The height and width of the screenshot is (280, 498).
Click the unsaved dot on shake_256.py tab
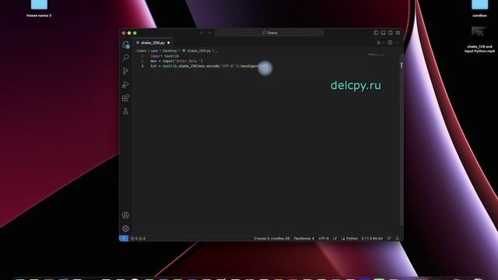169,43
